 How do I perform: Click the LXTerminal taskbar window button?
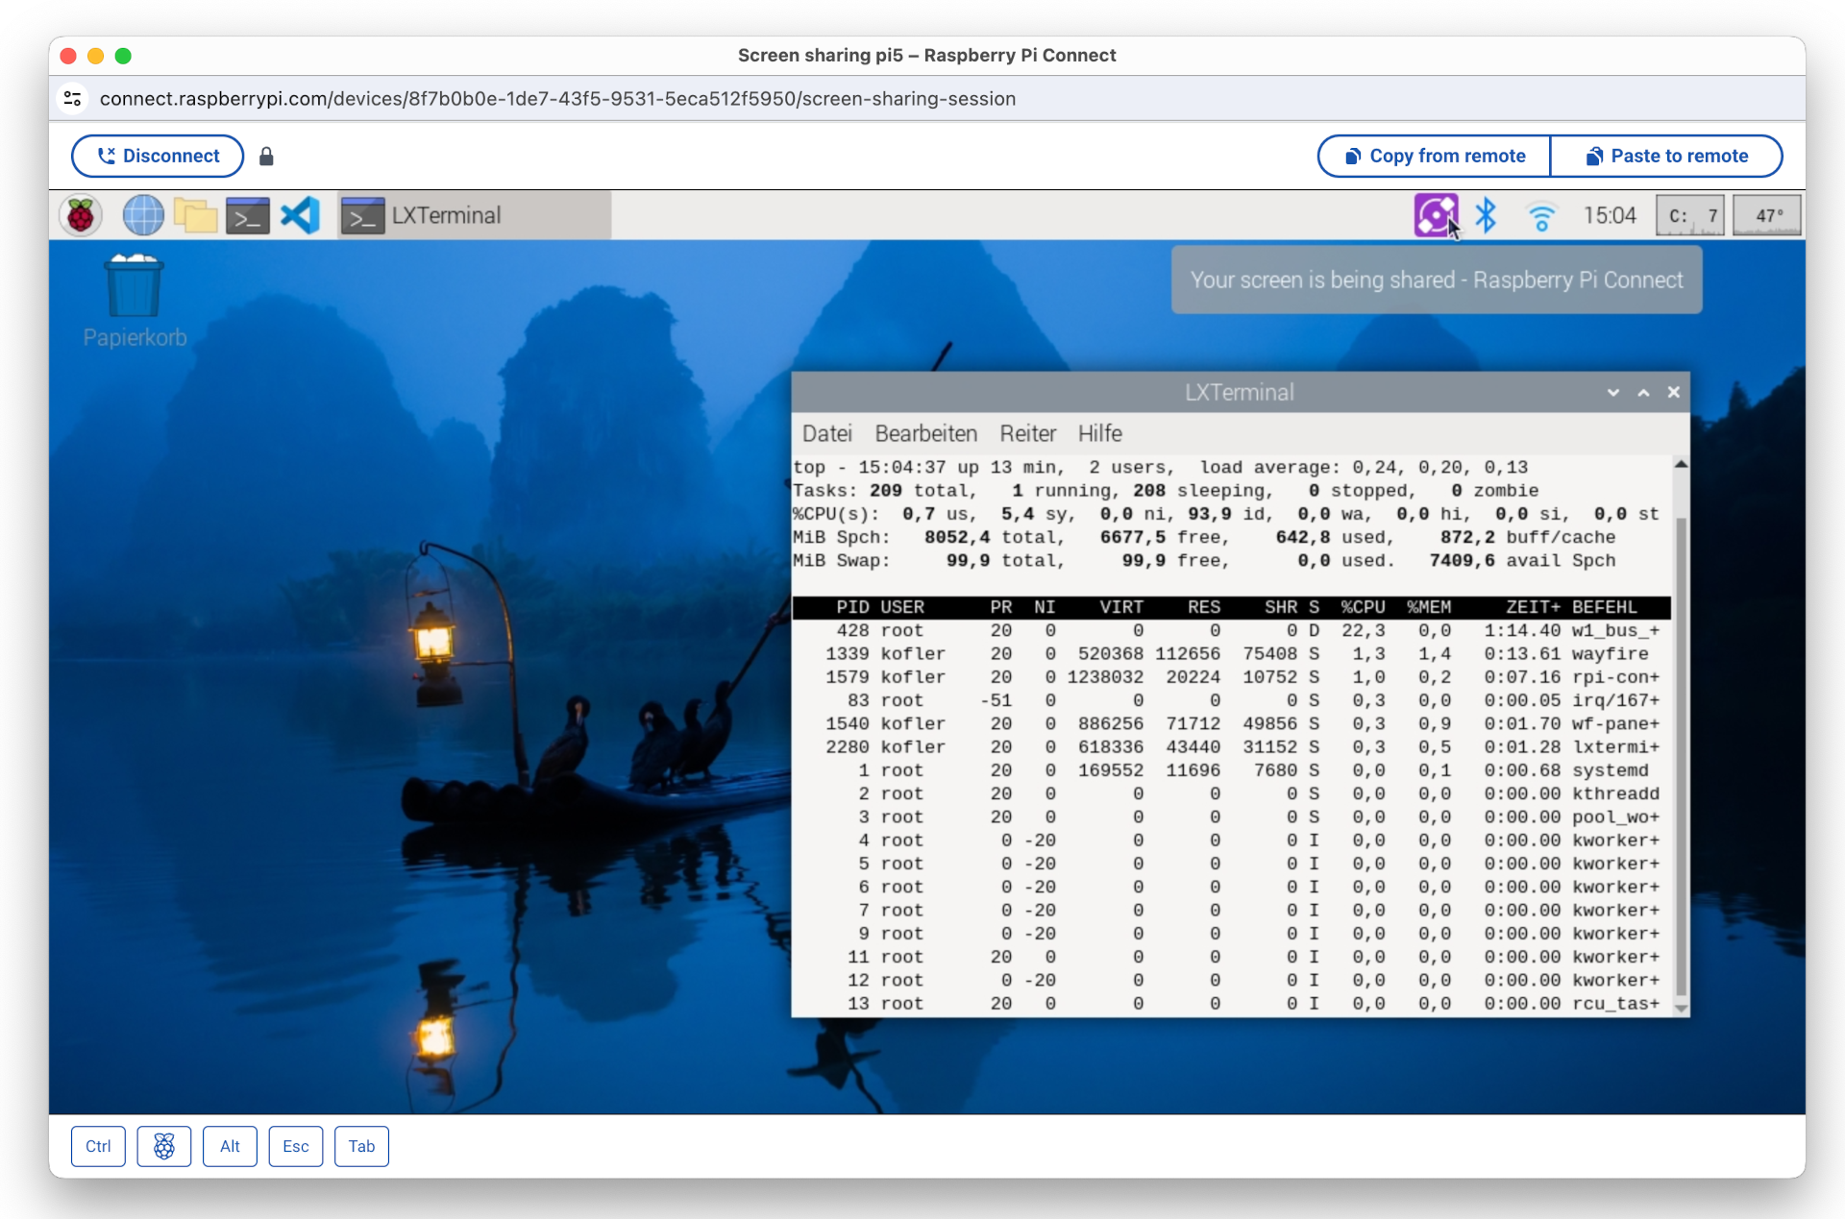(475, 215)
